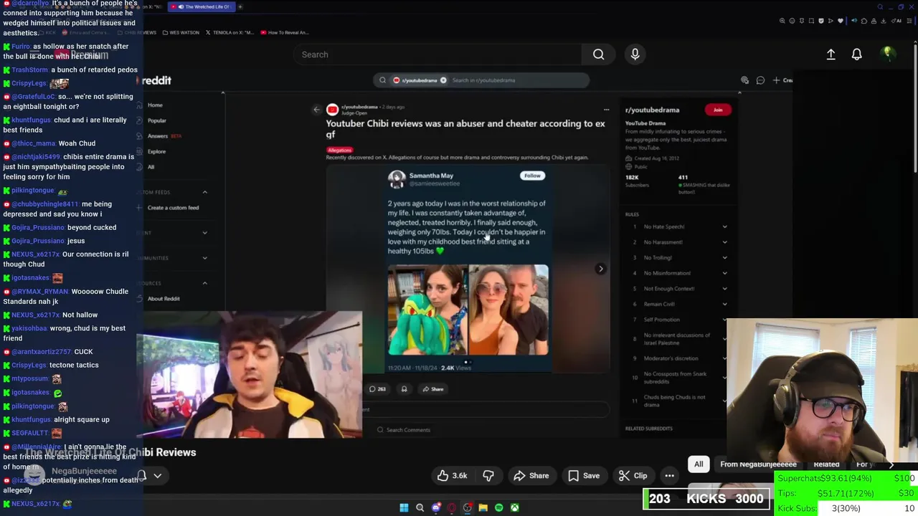
Task: Click the NegaBunjeeeeee channel name
Action: (84, 472)
